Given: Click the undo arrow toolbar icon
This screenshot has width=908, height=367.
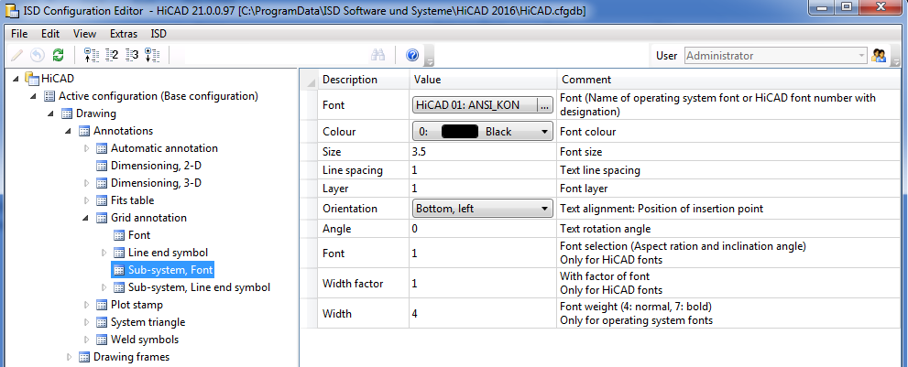Looking at the screenshot, I should pos(37,55).
